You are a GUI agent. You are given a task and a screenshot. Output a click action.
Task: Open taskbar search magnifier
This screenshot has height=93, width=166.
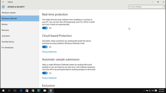(x=9, y=91)
